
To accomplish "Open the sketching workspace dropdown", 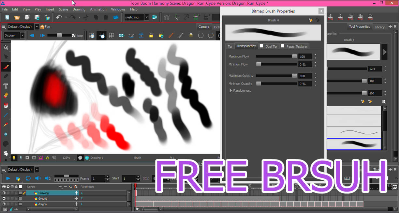I will point(146,17).
